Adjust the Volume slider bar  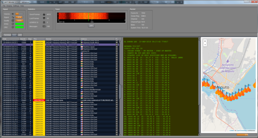pos(19,14)
